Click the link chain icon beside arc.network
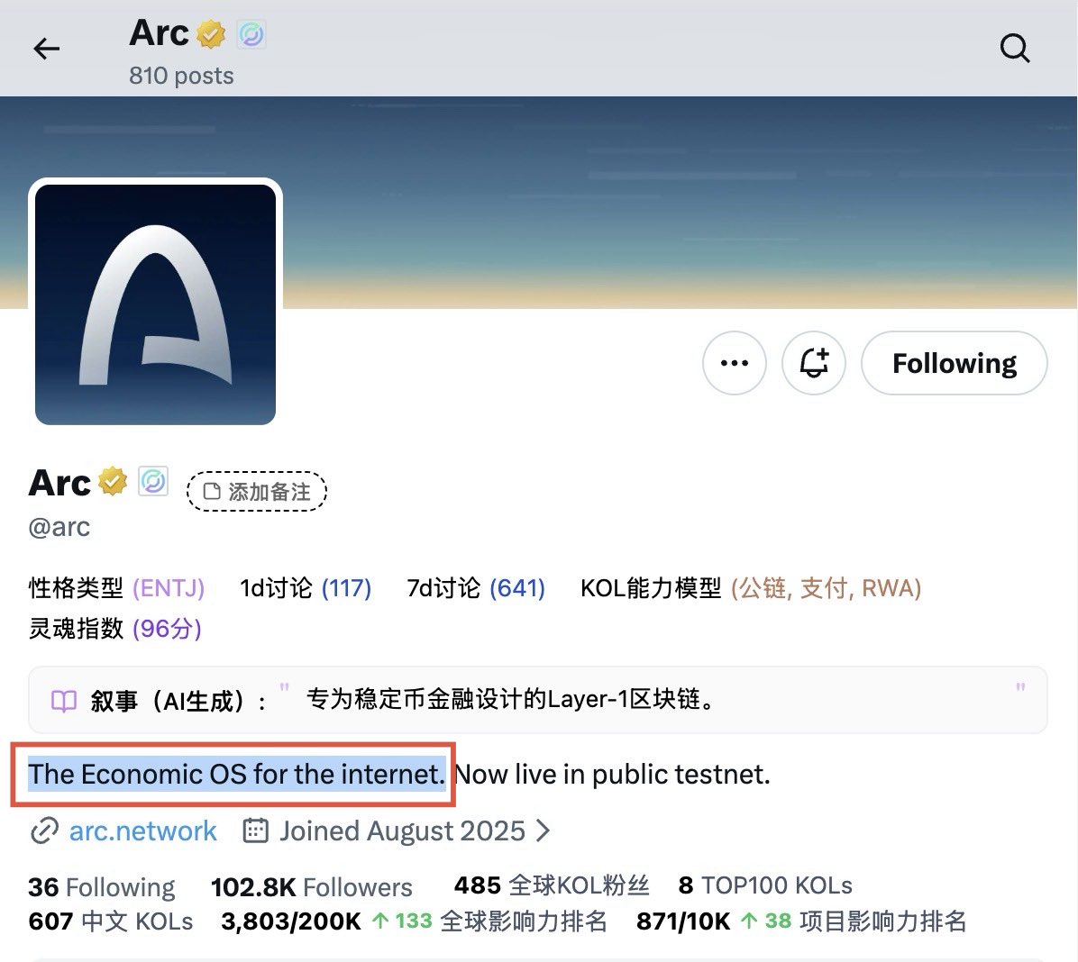The width and height of the screenshot is (1078, 962). tap(45, 830)
